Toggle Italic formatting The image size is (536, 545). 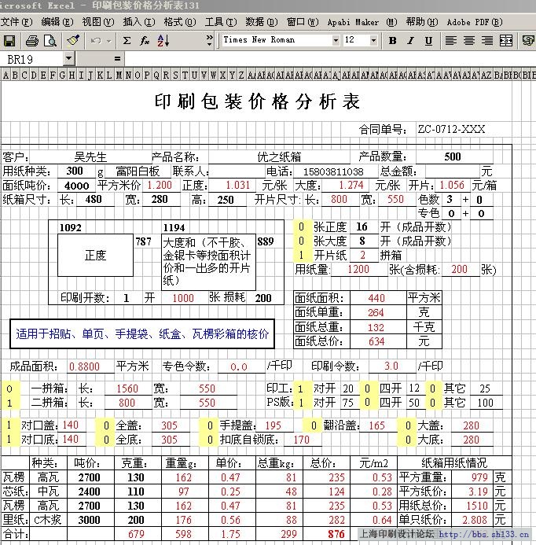coord(411,40)
